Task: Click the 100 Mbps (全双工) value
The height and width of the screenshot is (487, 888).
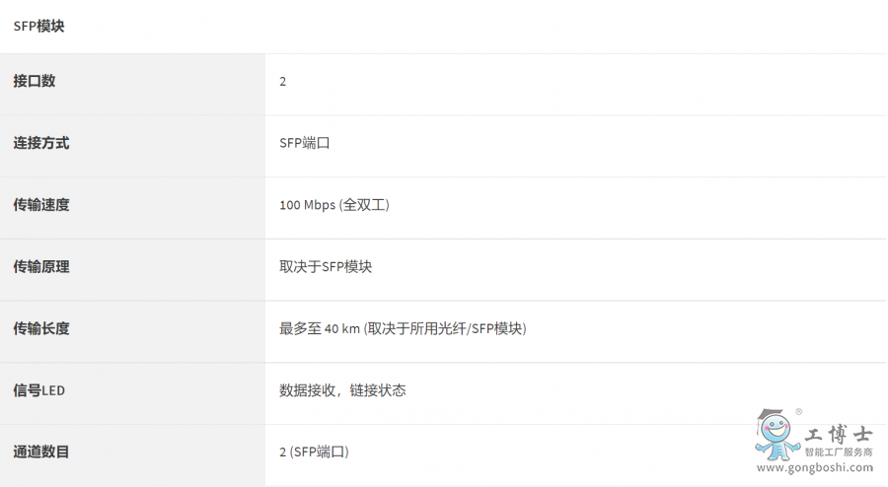Action: tap(334, 205)
